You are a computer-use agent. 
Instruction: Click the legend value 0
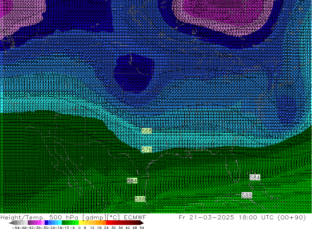tap(79, 228)
